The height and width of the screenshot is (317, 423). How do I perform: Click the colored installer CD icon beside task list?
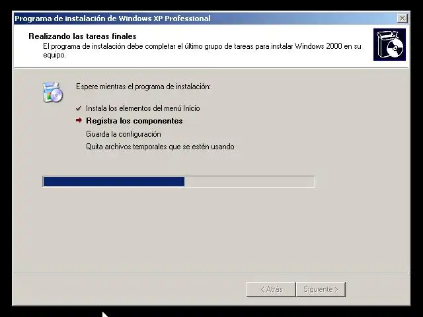pyautogui.click(x=53, y=92)
